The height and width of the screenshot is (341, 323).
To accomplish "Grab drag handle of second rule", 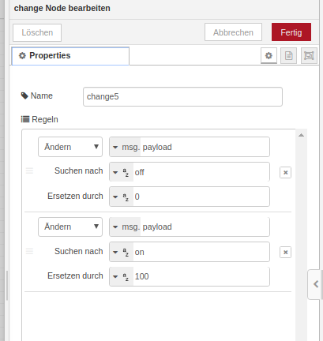I will coord(29,251).
